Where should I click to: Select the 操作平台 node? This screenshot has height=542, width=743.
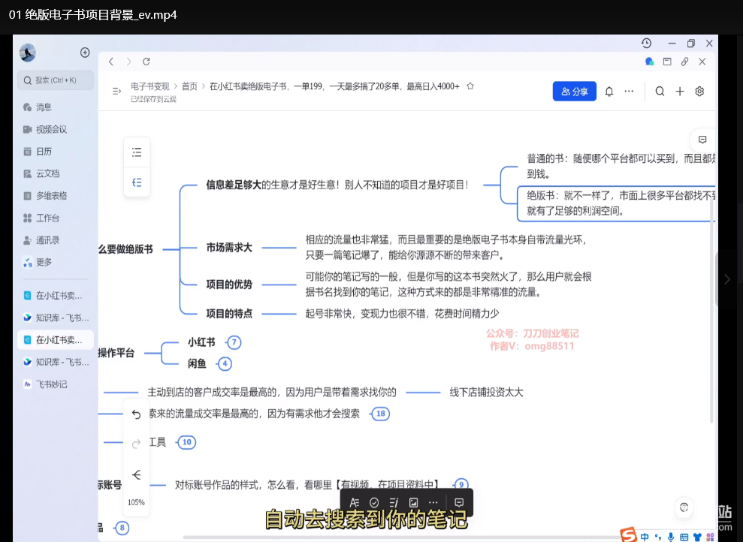point(116,353)
